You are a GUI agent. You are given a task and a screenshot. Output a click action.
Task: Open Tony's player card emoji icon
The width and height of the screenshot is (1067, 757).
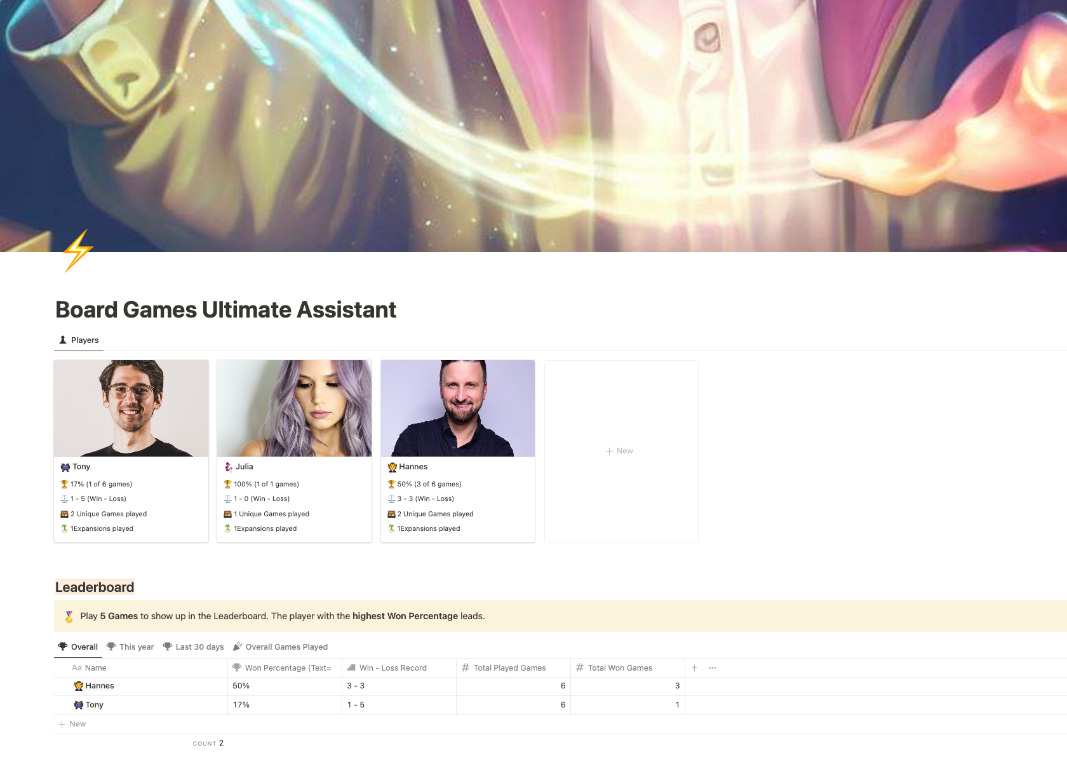pyautogui.click(x=65, y=467)
